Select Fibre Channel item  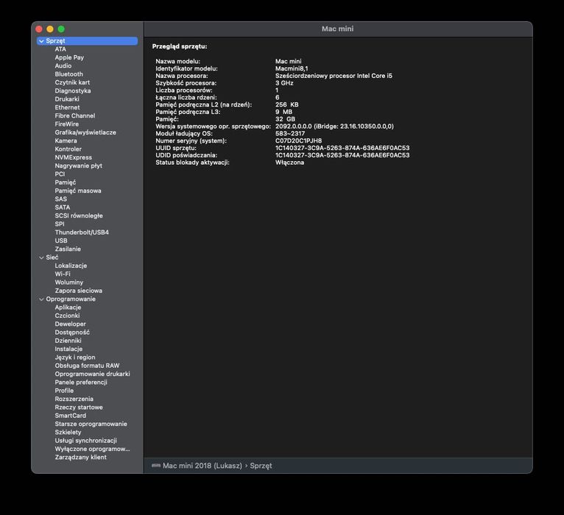tap(75, 116)
